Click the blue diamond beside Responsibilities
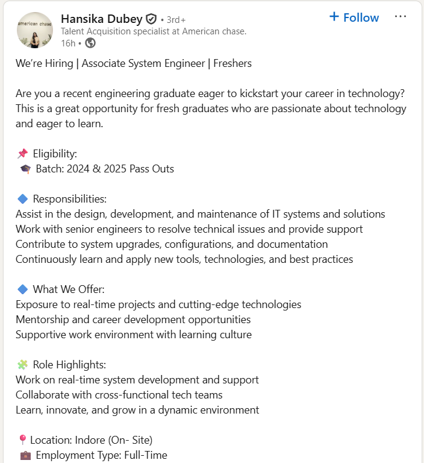424x463 pixels. [23, 199]
